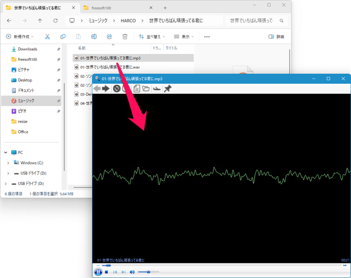Viewport: 351px width, 278px height.
Task: Click the Explorer search field
Action: coord(256,20)
